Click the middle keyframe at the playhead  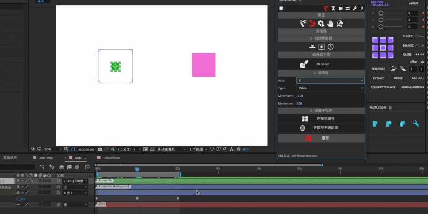click(x=137, y=198)
